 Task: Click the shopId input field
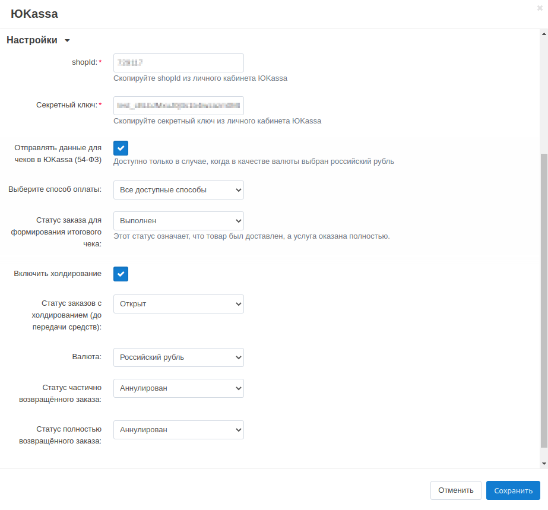(179, 63)
